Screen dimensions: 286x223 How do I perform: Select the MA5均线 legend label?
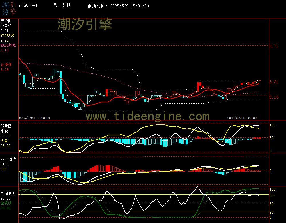click(x=7, y=35)
